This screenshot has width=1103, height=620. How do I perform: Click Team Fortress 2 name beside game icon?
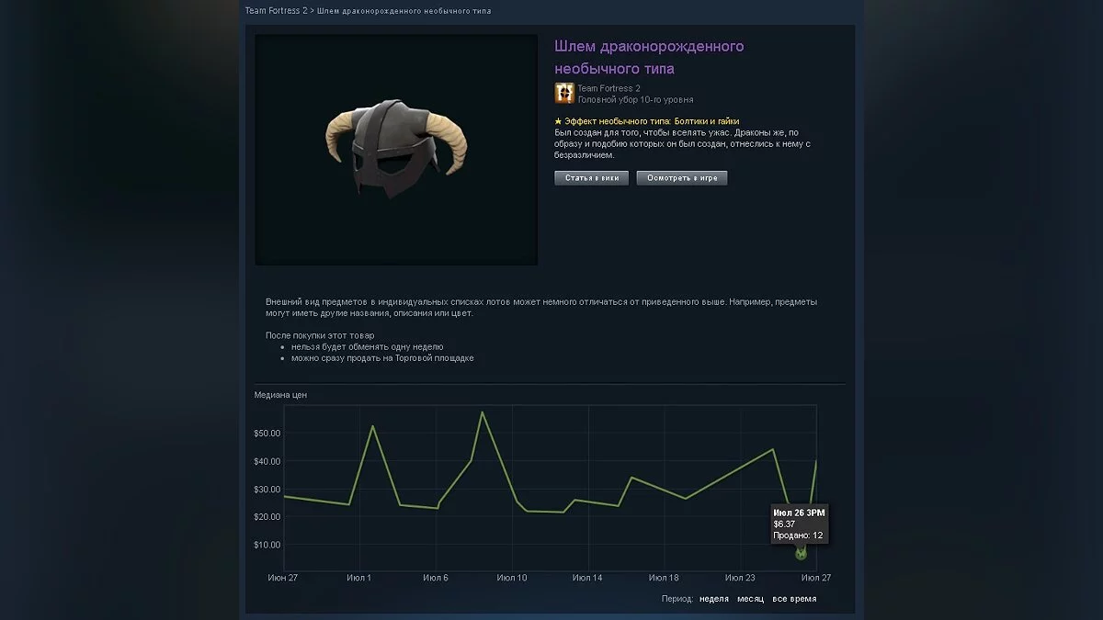tap(608, 88)
